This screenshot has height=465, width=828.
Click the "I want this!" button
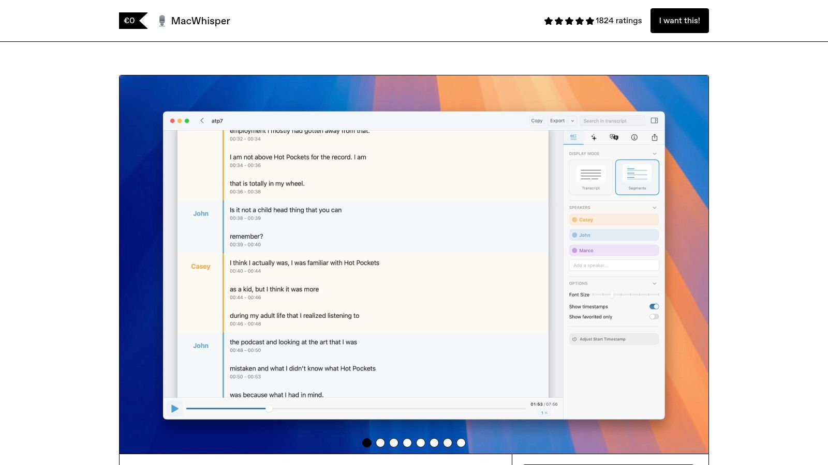pos(679,21)
